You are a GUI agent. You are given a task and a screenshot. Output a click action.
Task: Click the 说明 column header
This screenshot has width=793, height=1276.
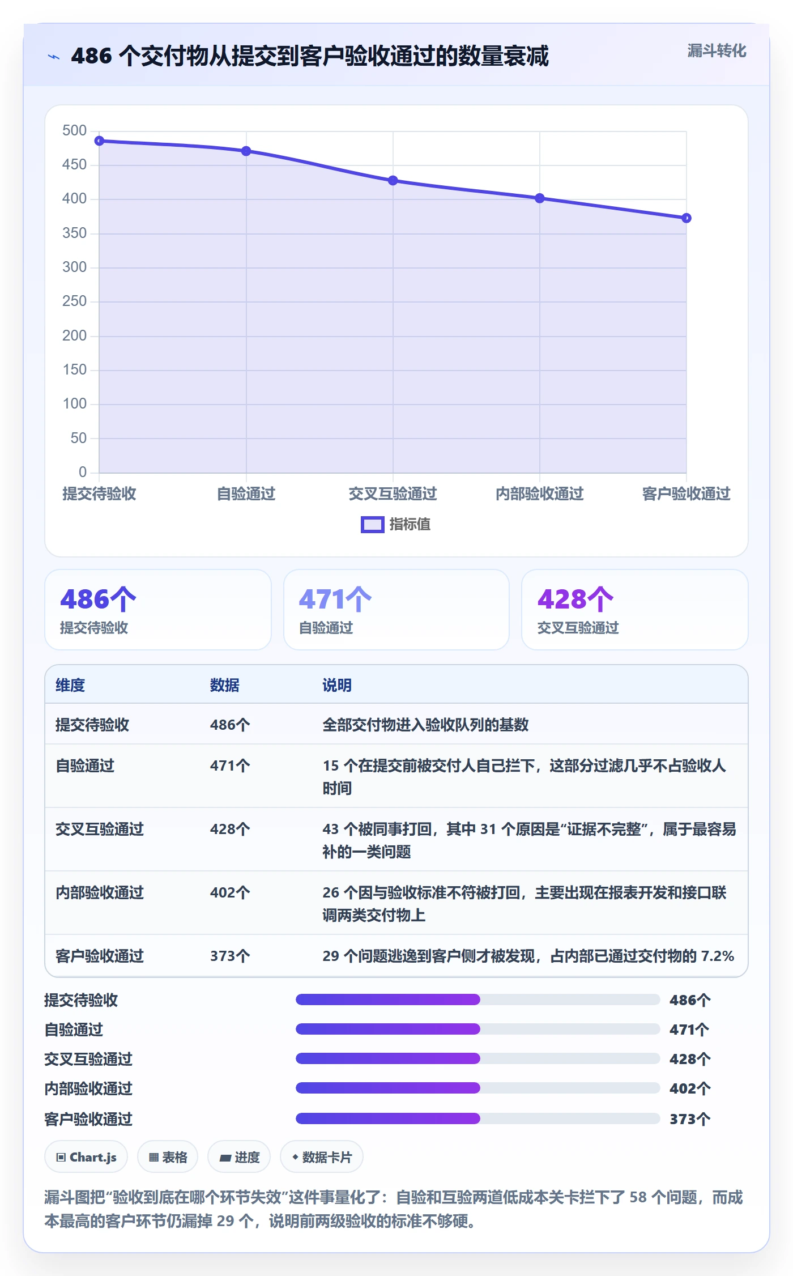337,685
